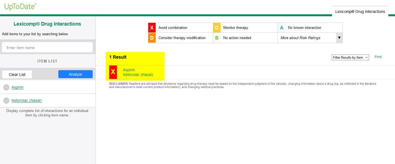Click the red X legend icon
Image resolution: width=395 pixels, height=164 pixels.
[x=152, y=28]
